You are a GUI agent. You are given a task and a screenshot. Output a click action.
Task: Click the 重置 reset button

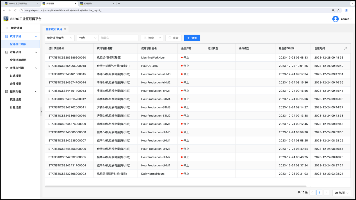tap(174, 38)
